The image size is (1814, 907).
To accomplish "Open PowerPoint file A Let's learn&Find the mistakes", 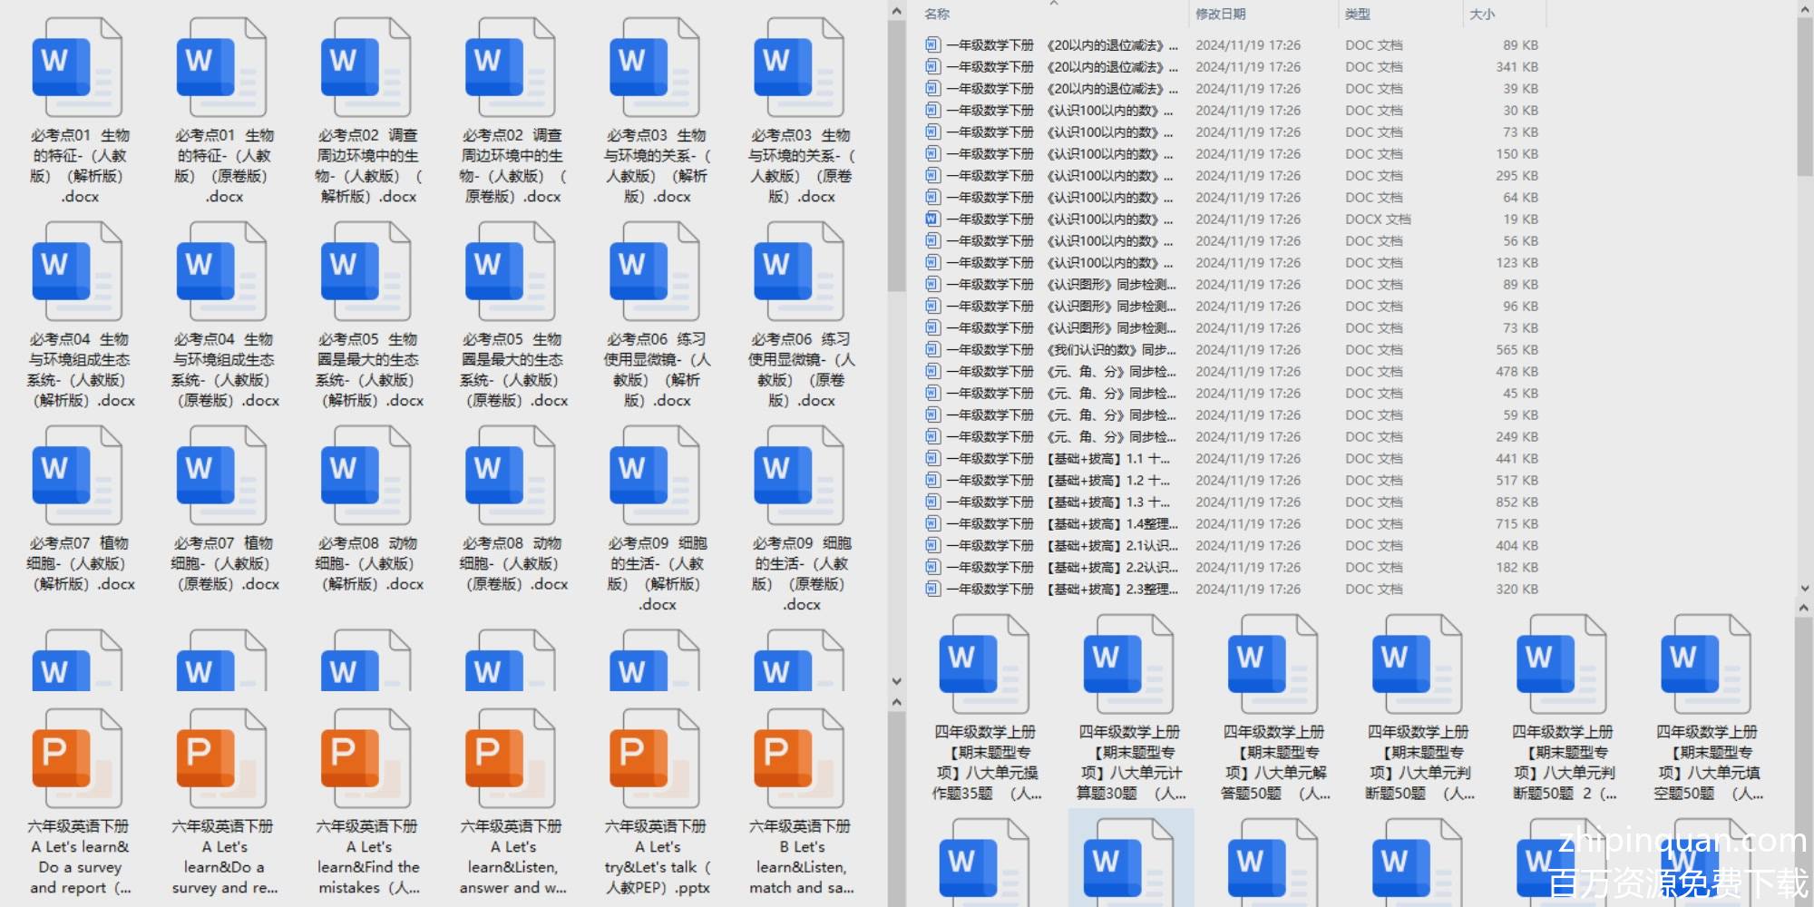I will [366, 759].
